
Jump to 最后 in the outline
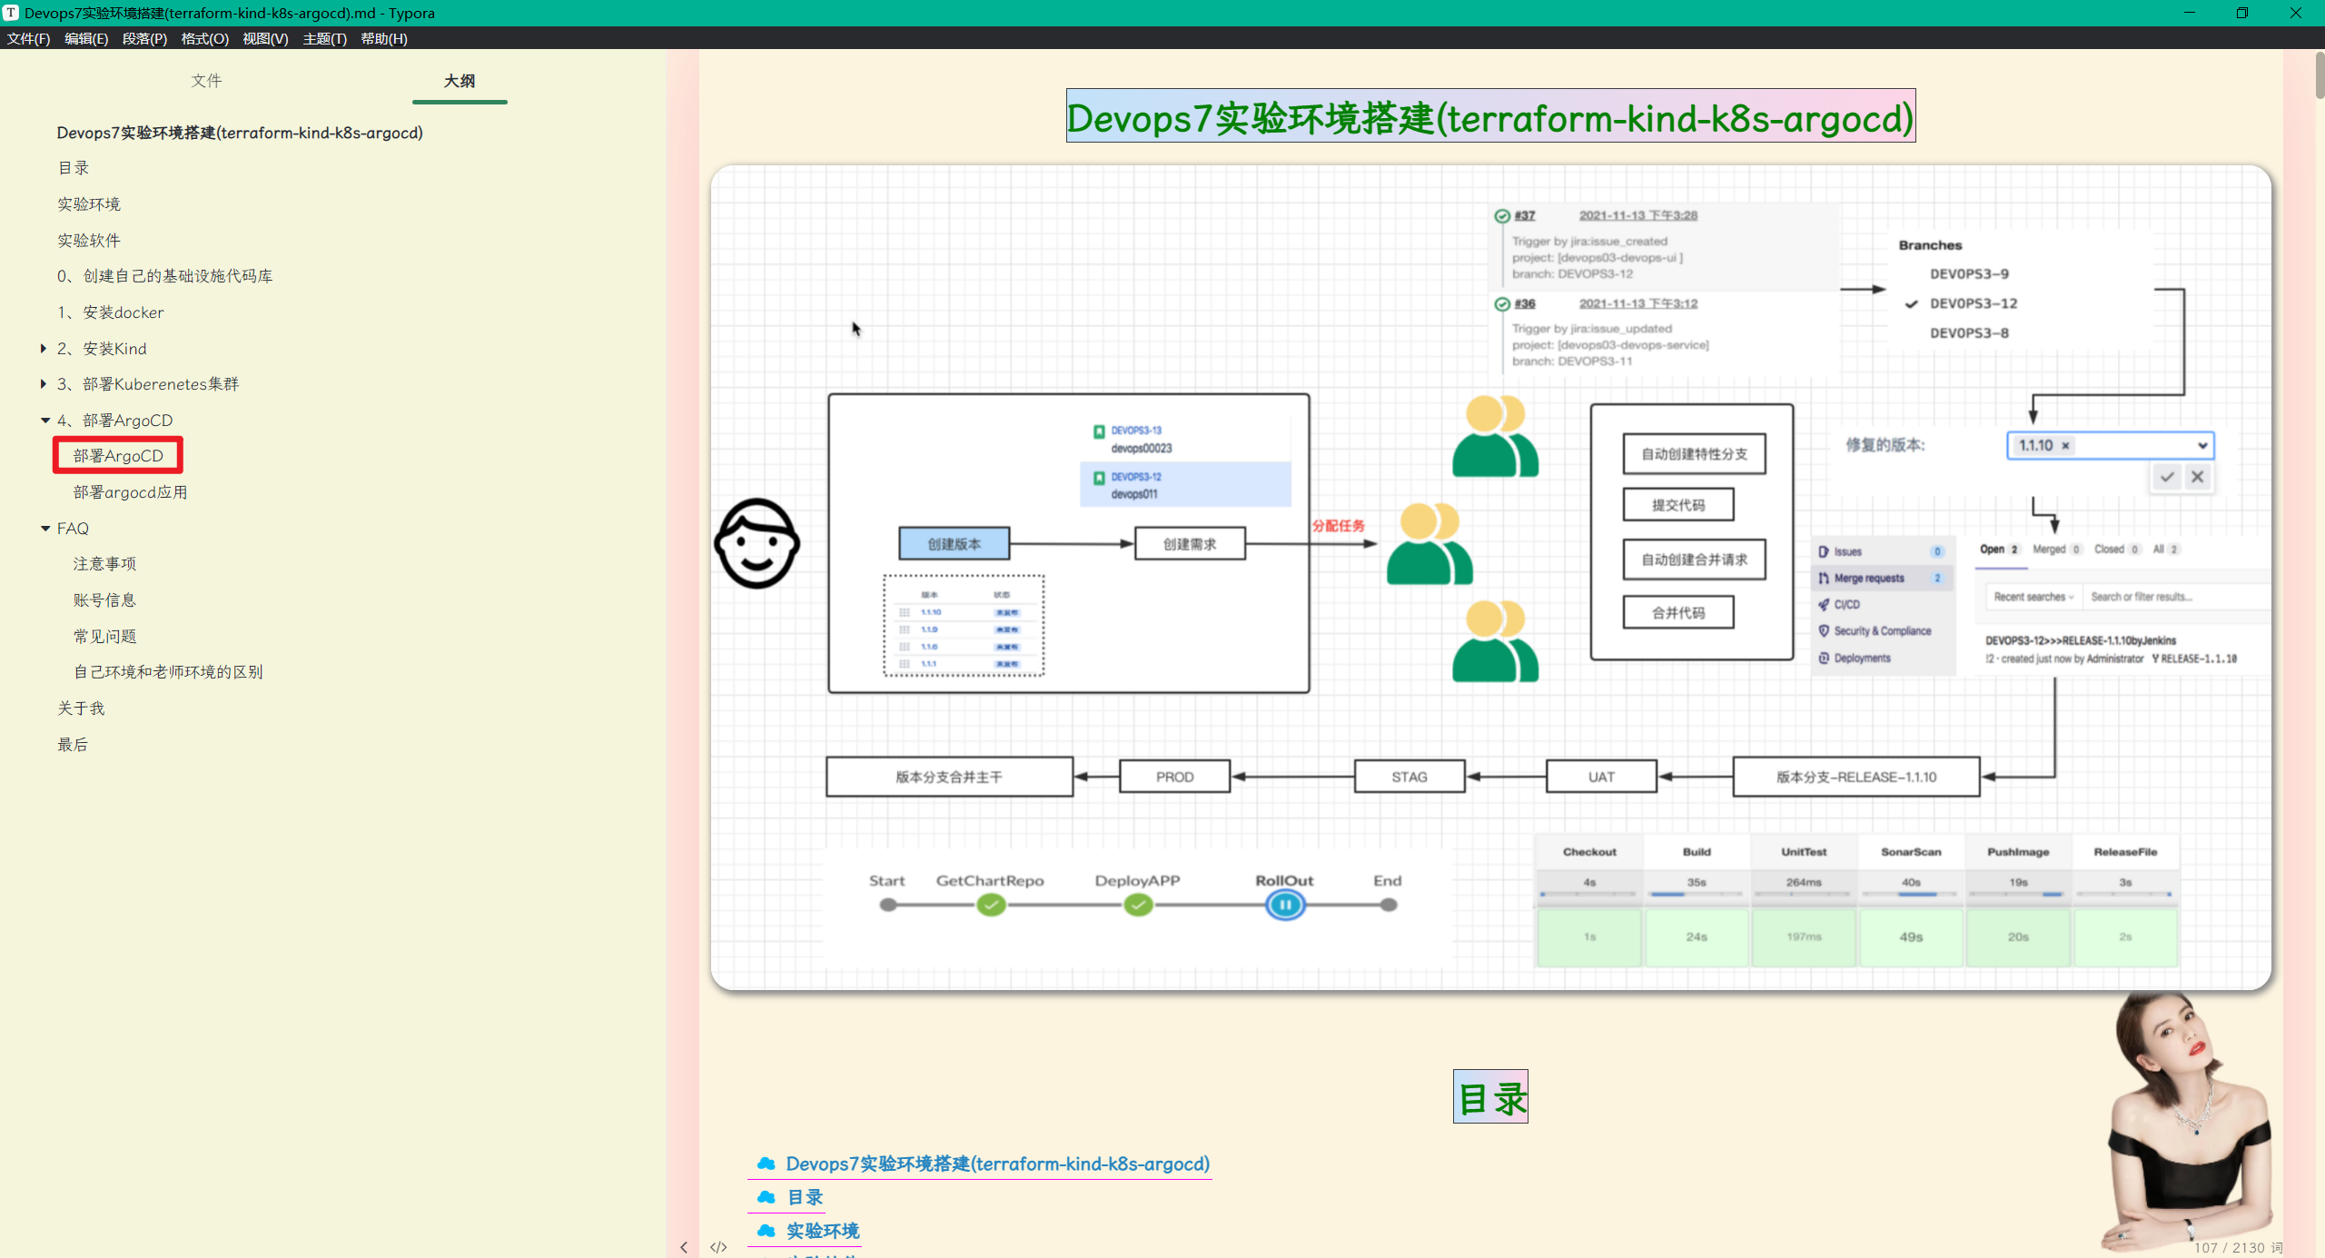(x=73, y=744)
